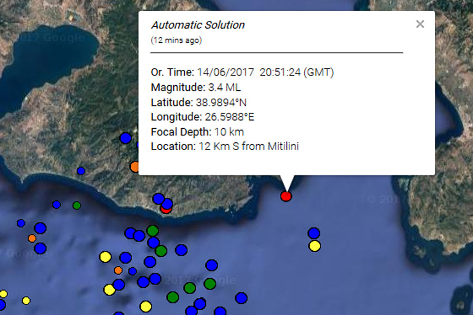
Task: Click the '12 mins ago' timestamp text
Action: [176, 40]
